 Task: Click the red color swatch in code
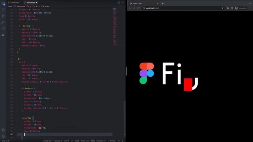(40, 128)
